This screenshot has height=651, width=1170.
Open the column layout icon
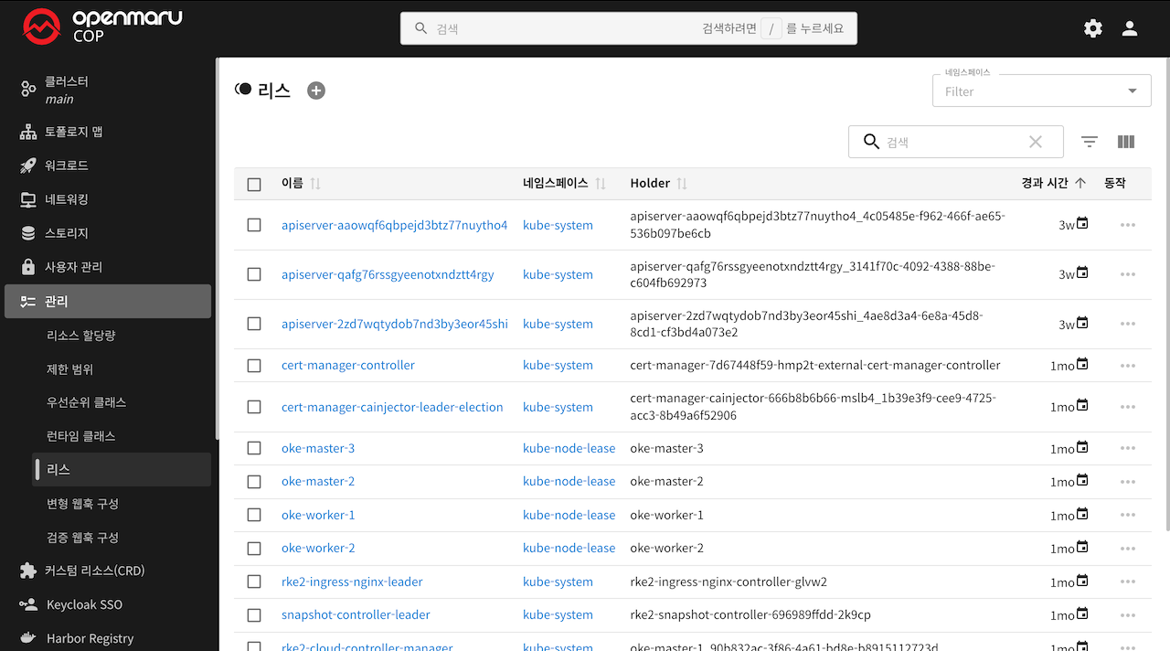(x=1126, y=142)
